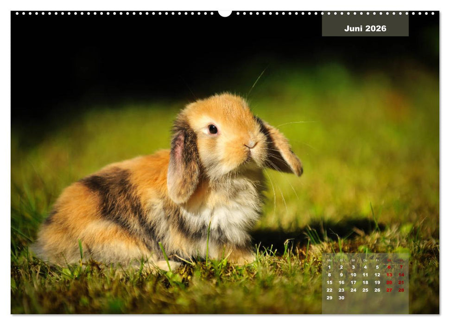Click the red date 27
The height and width of the screenshot is (325, 450).
(389, 290)
